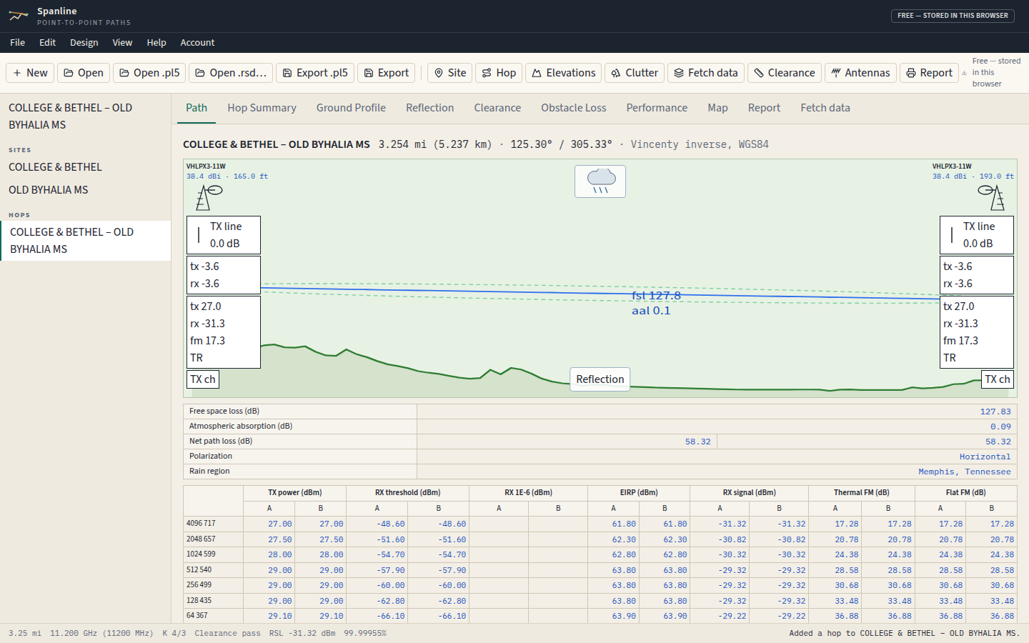The height and width of the screenshot is (643, 1029).
Task: Open the Account menu
Action: (x=197, y=43)
